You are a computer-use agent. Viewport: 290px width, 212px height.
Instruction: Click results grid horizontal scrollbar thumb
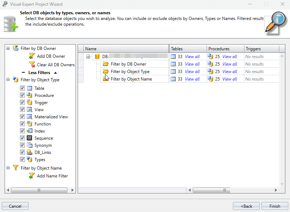click(x=212, y=190)
